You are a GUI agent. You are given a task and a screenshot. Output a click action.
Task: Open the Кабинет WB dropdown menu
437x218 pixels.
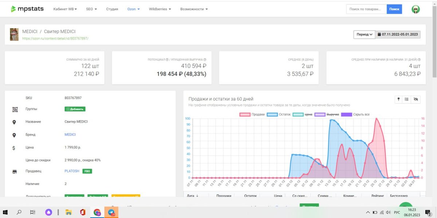click(65, 9)
